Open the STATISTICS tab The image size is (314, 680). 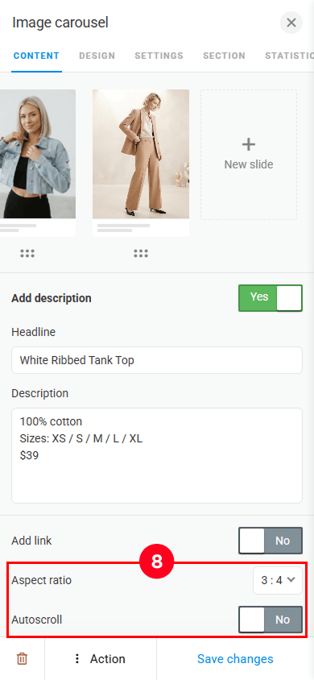pos(289,56)
